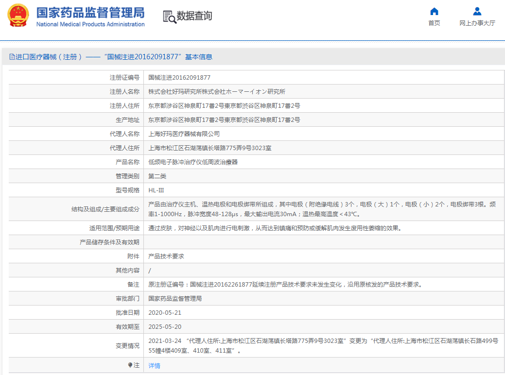Click the HL-III model specification value
The height and width of the screenshot is (375, 505).
coord(156,190)
